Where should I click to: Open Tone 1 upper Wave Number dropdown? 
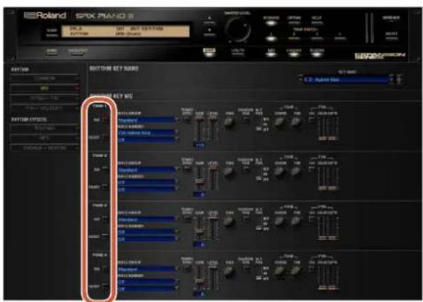coord(149,133)
